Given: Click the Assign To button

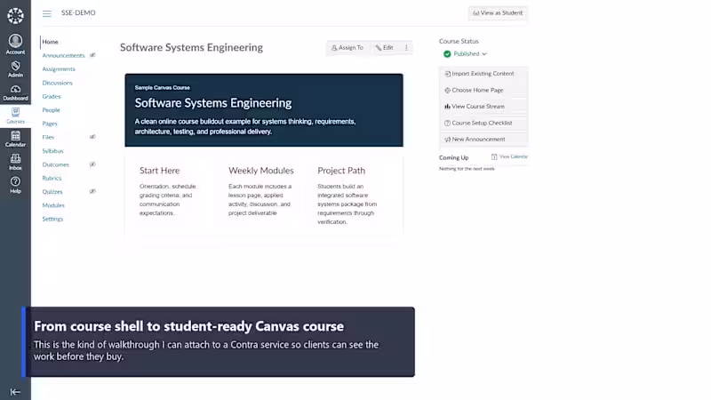Looking at the screenshot, I should point(348,48).
